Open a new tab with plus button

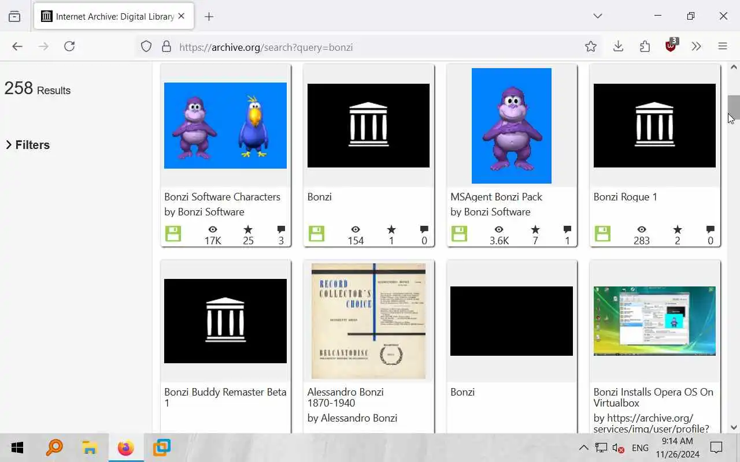209,17
